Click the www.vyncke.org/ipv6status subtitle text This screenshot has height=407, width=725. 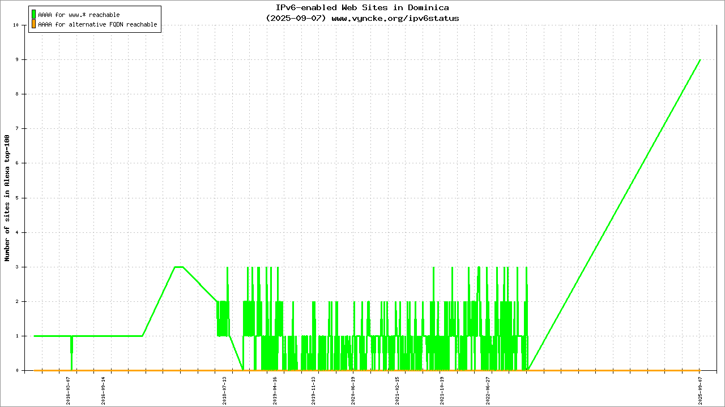(395, 18)
